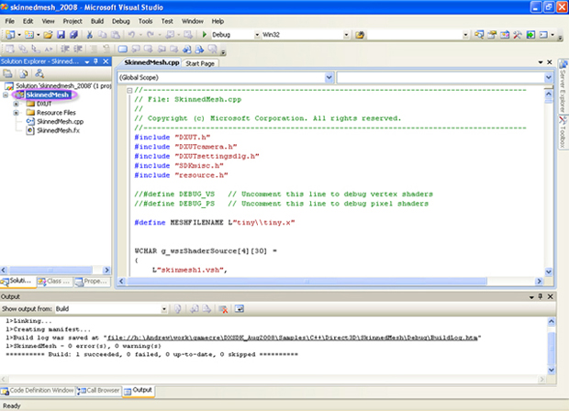569x411 pixels.
Task: Collapse the code outline region at first line
Action: (129, 90)
